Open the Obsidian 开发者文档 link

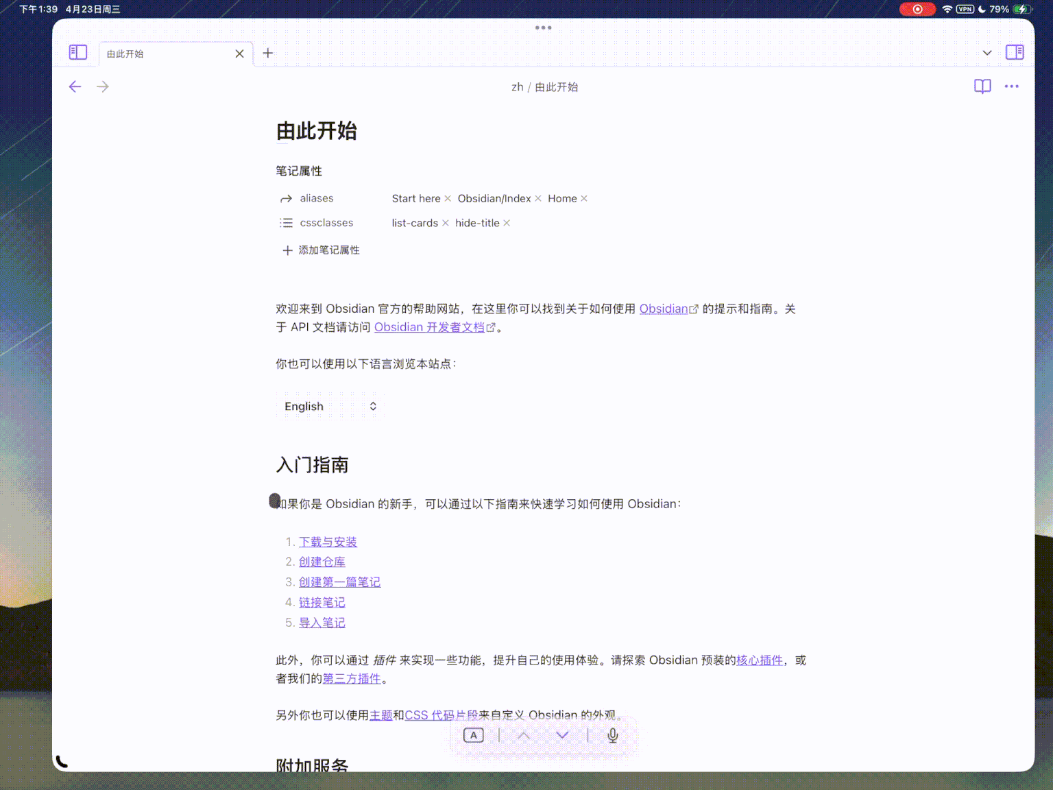[434, 328]
